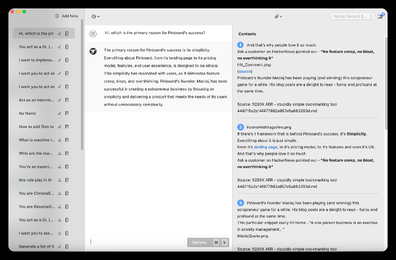This screenshot has width=396, height=260.
Task: Click the Options button
Action: click(x=199, y=242)
